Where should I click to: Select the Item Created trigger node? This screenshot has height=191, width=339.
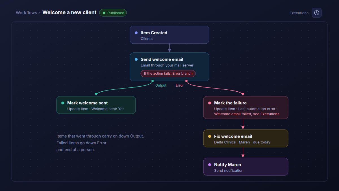(x=169, y=35)
